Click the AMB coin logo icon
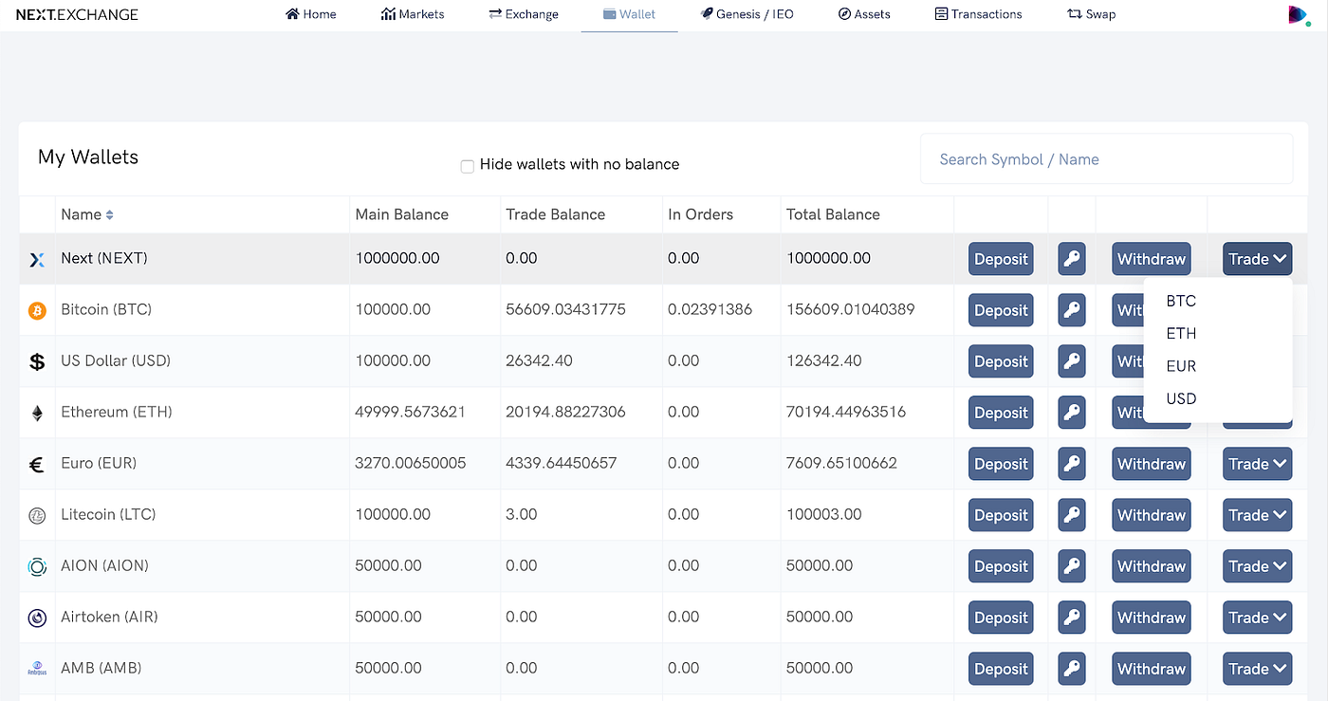The image size is (1328, 701). click(37, 669)
